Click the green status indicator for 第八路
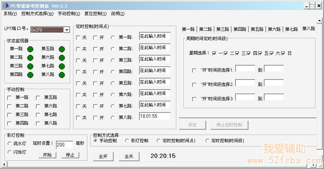 point(62,75)
